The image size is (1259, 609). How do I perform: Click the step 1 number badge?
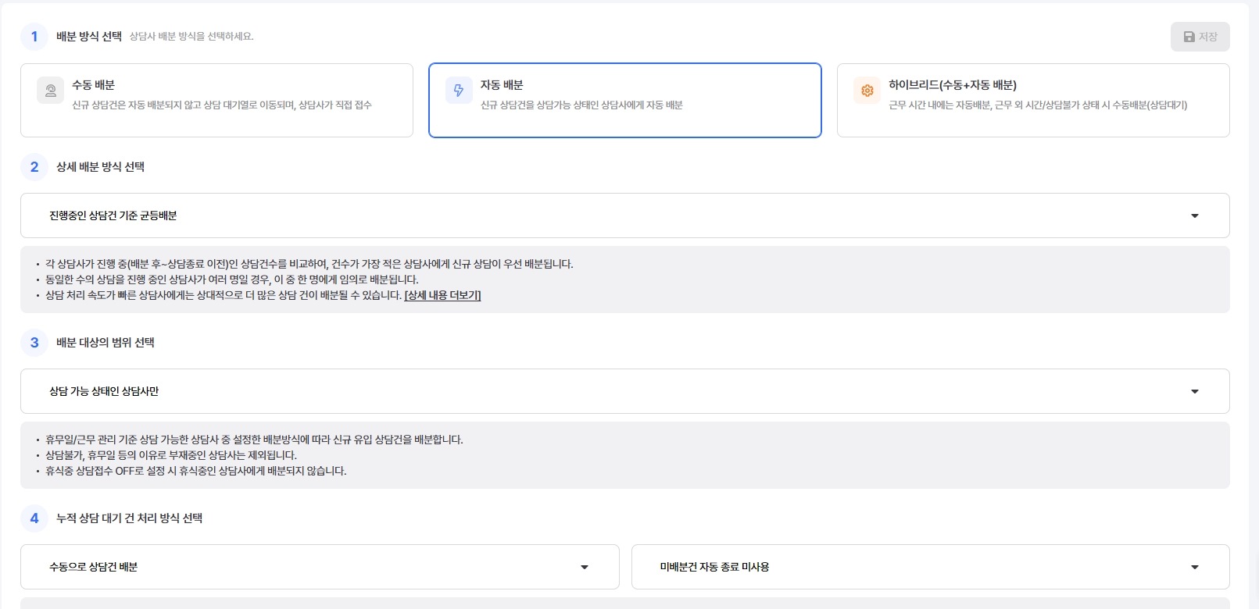[34, 37]
